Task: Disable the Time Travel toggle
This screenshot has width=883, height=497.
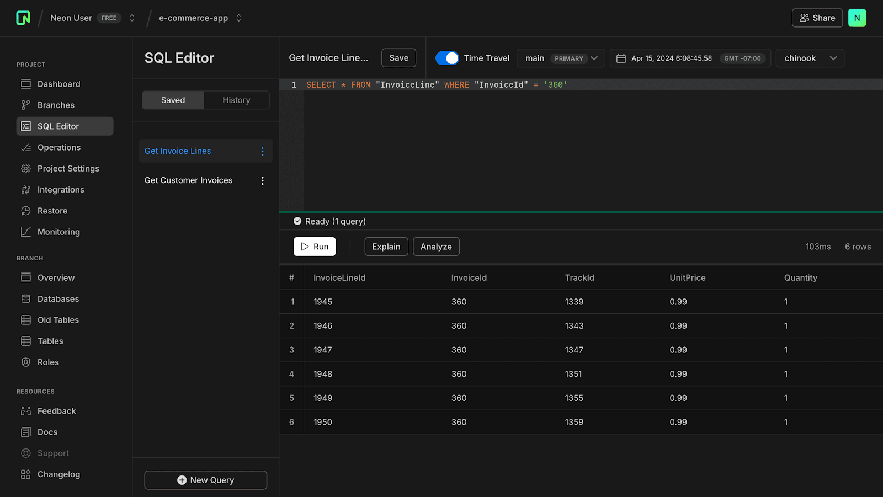Action: coord(447,58)
